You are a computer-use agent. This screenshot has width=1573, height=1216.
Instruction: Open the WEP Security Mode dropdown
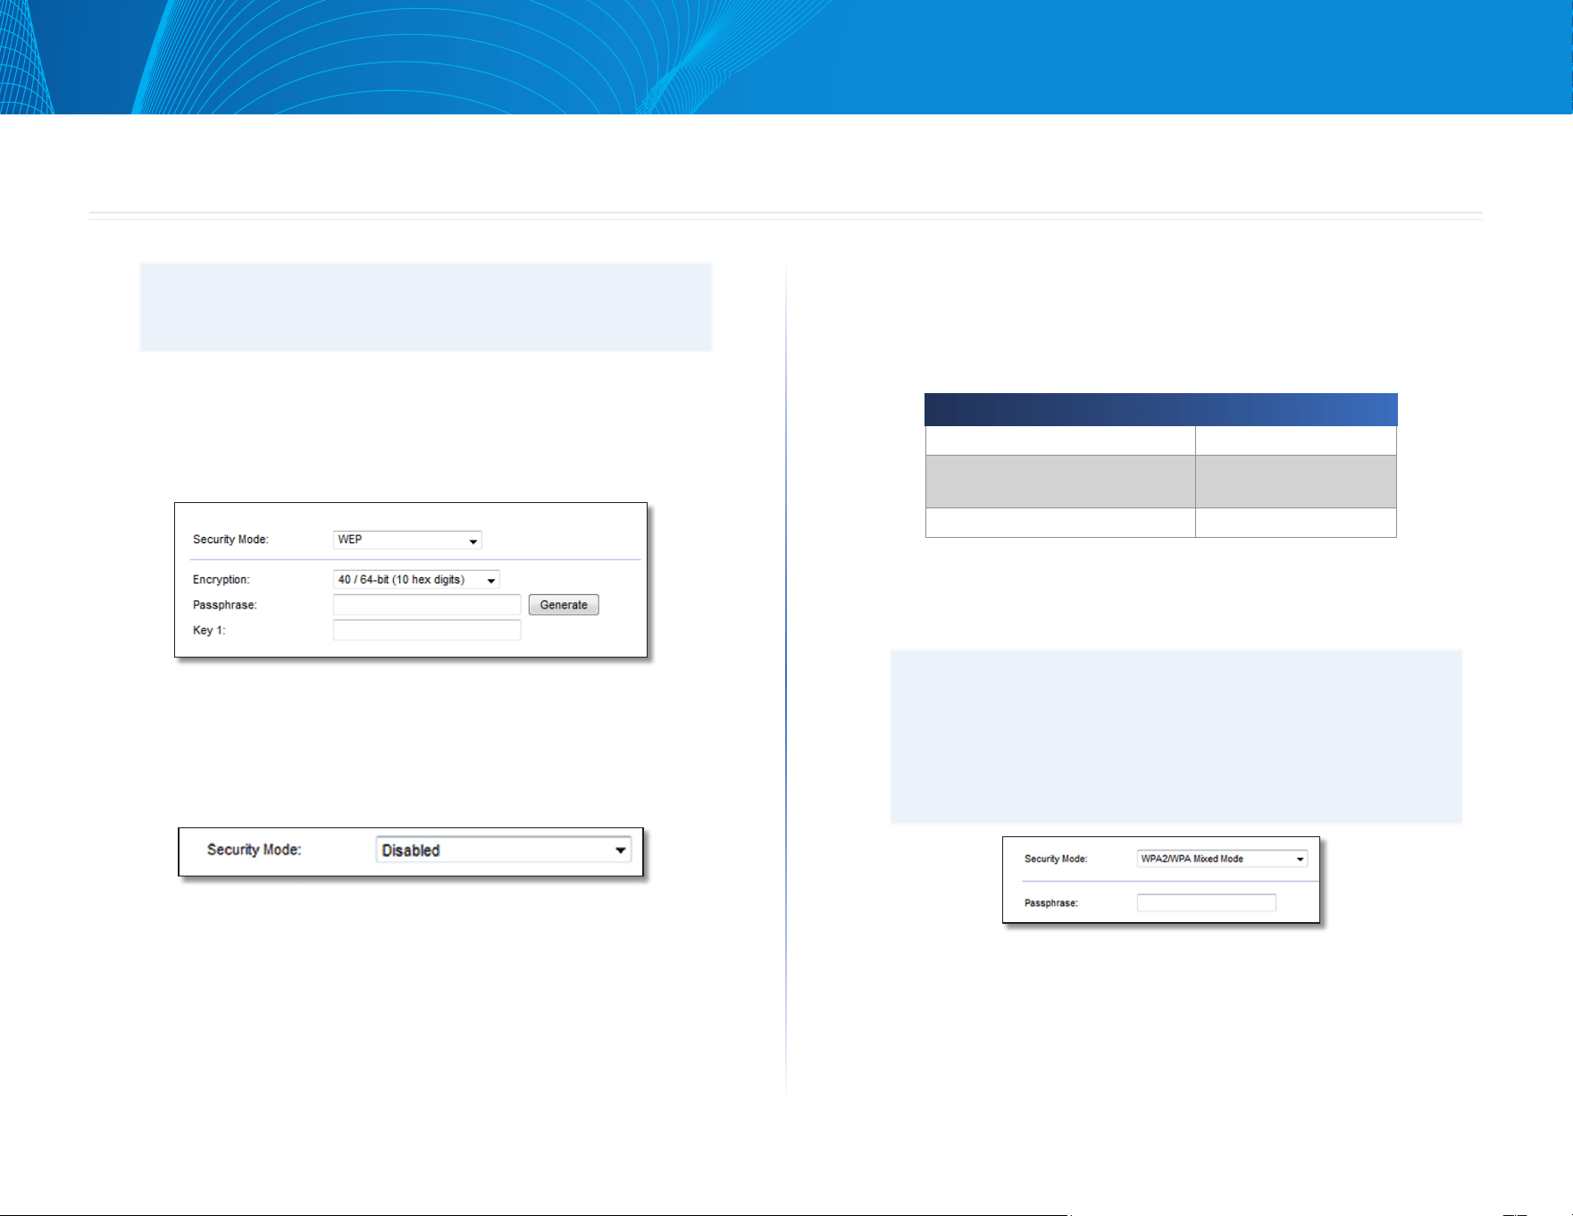[x=407, y=540]
